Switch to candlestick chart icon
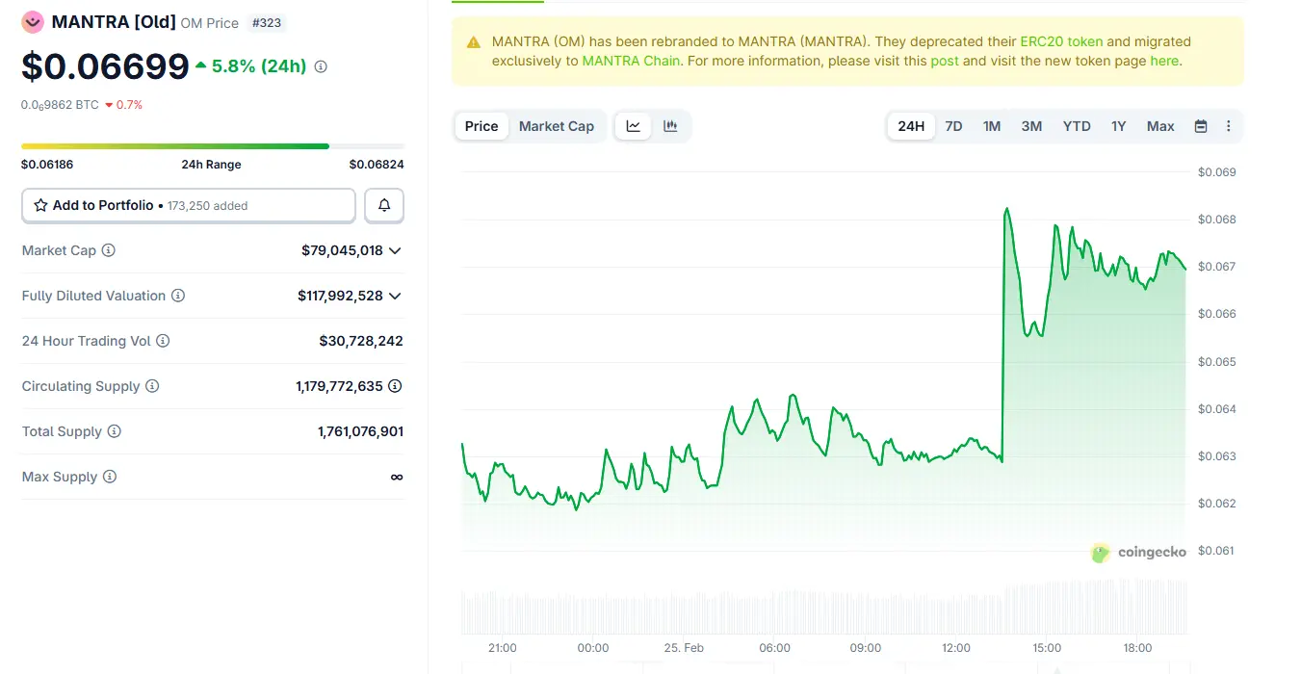 (670, 126)
